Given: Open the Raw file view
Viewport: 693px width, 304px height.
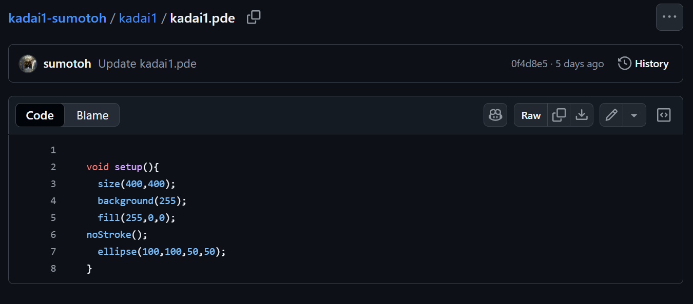Looking at the screenshot, I should 531,115.
